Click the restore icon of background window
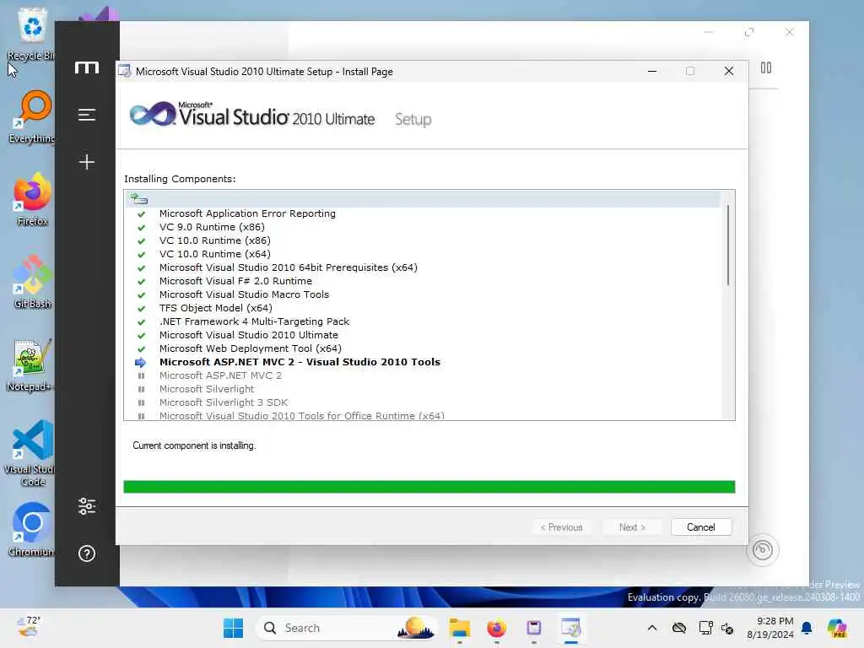Image resolution: width=864 pixels, height=648 pixels. (749, 32)
